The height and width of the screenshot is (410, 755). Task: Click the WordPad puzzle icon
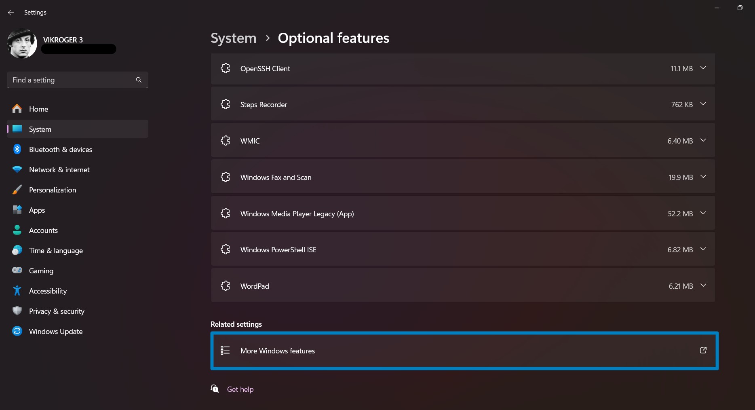click(x=225, y=286)
